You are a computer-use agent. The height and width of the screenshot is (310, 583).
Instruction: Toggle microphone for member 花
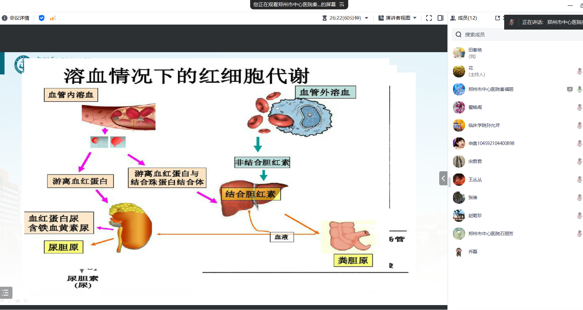(x=579, y=71)
